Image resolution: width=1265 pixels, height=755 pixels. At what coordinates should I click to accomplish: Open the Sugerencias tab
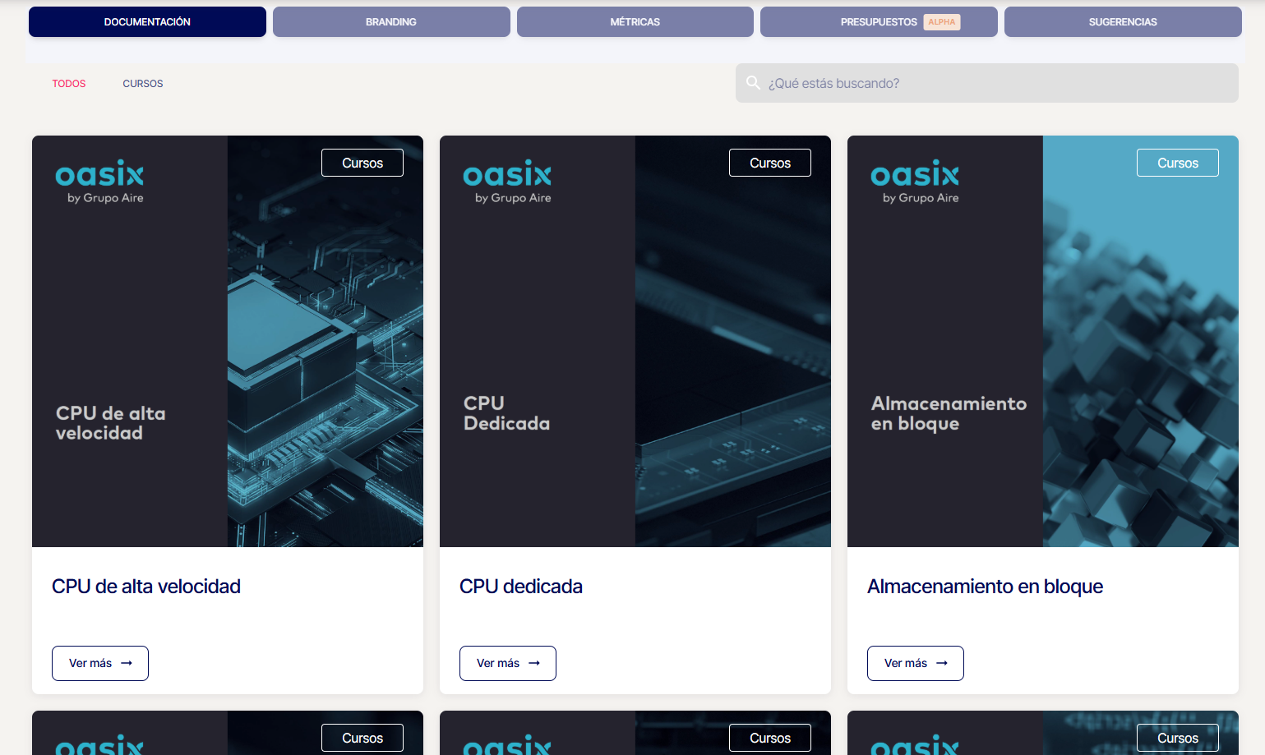tap(1122, 22)
